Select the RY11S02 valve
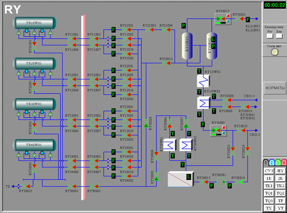This screenshot has height=213, width=287. coord(94,39)
